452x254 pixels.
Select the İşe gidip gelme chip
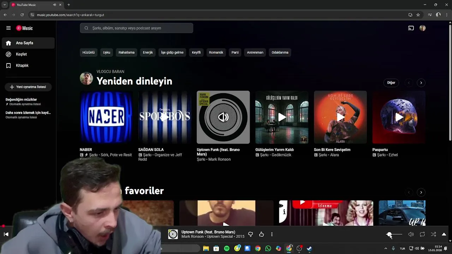click(172, 53)
